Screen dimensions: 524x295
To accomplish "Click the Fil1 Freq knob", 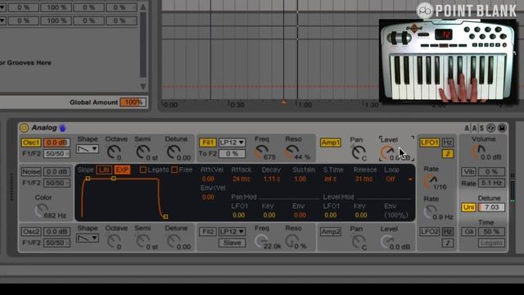I will pyautogui.click(x=261, y=152).
